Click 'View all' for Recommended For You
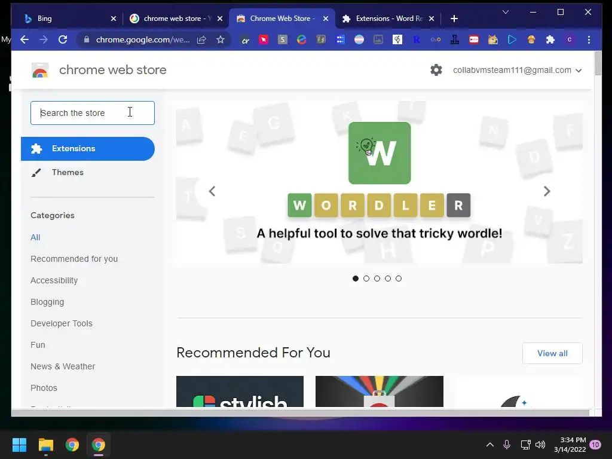 pyautogui.click(x=552, y=353)
